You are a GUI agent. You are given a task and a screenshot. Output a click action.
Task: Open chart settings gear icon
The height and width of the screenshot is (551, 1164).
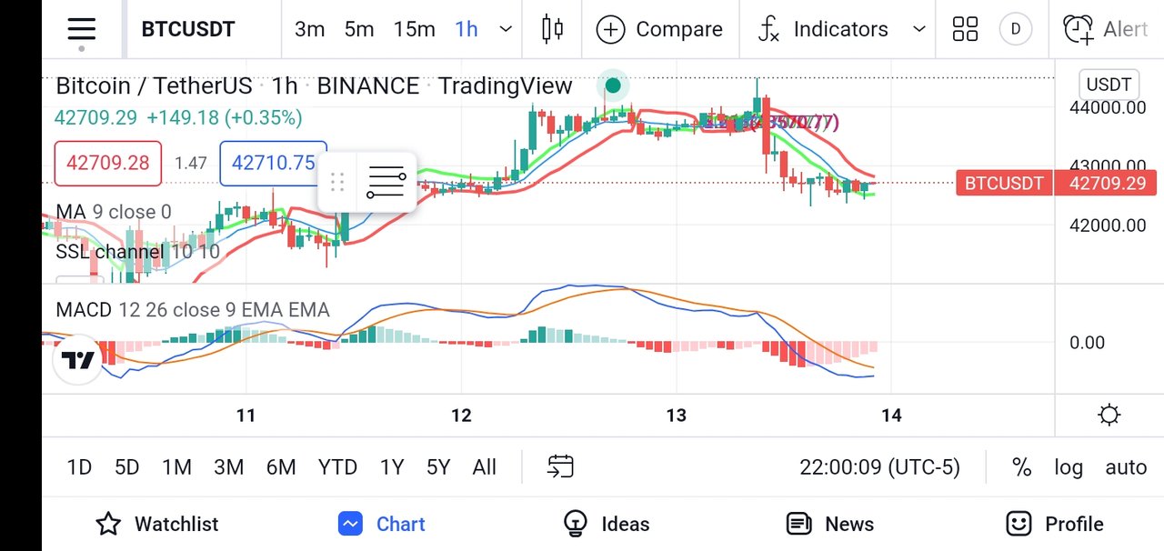click(x=1109, y=416)
